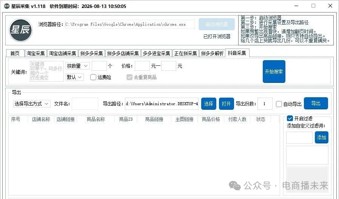This screenshot has width=339, height=199.
Task: Select the 多多进宝采集 tab
Action: tap(156, 53)
